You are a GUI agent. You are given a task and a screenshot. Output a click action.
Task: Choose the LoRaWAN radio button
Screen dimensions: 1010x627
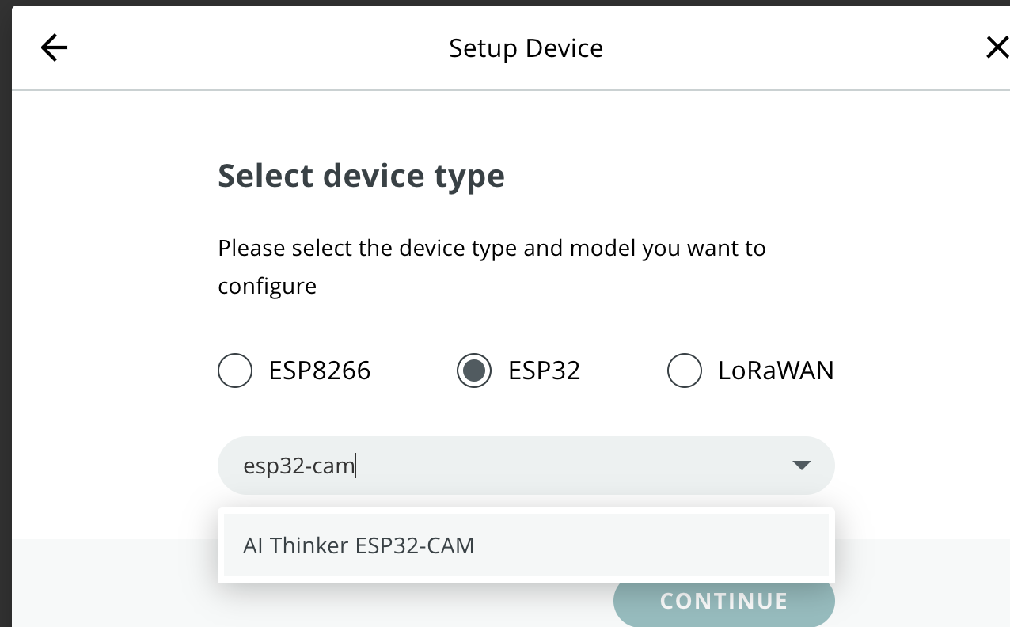[x=685, y=370]
